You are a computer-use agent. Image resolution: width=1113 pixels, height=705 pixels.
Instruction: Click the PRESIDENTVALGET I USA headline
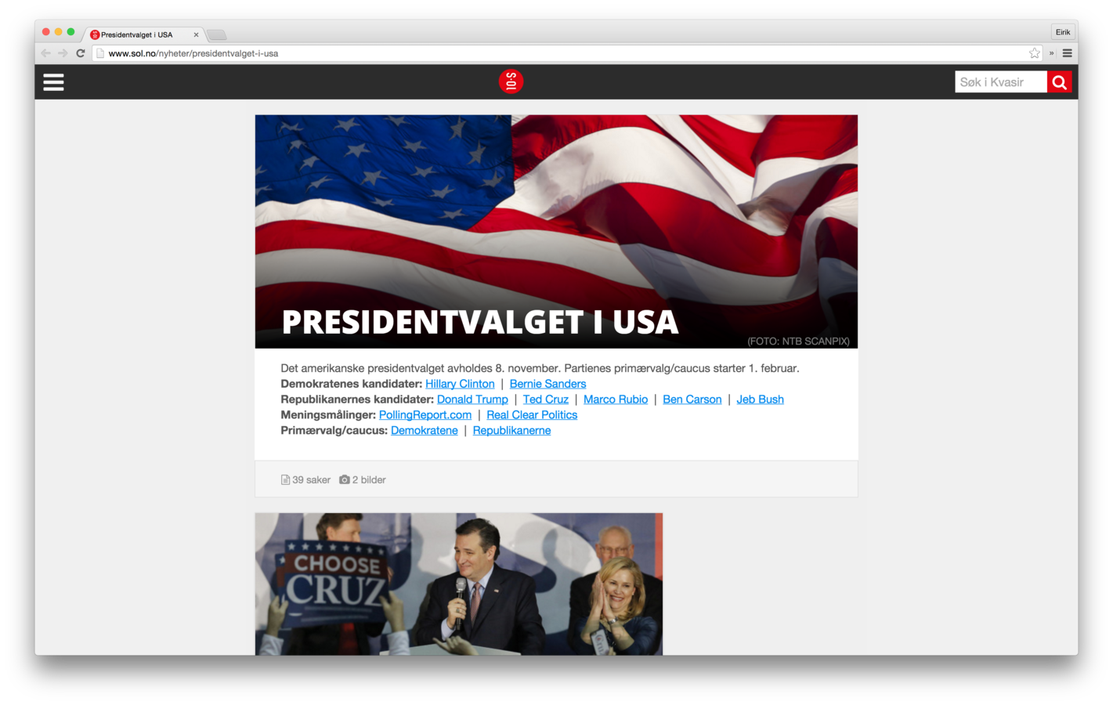pyautogui.click(x=479, y=322)
